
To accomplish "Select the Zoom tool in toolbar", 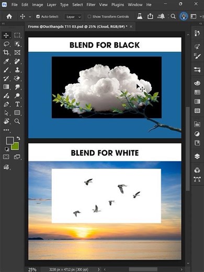I will click(x=17, y=121).
